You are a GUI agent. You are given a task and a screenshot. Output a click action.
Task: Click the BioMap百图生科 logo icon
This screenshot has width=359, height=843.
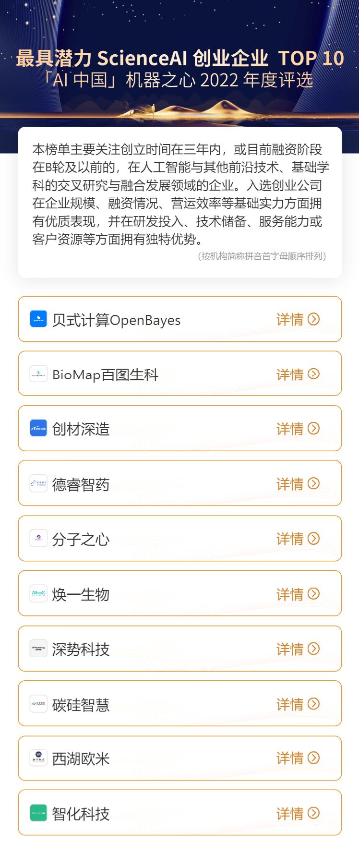[38, 374]
